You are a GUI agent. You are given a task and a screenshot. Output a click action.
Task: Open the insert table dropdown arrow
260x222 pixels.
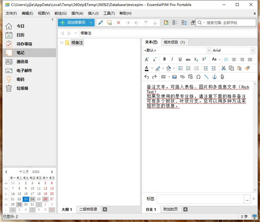(169, 77)
